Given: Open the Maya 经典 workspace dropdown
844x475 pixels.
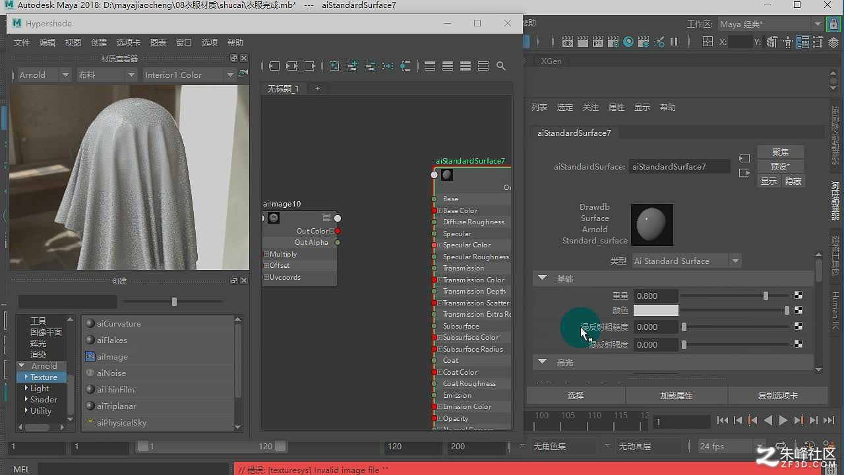Looking at the screenshot, I should tap(770, 24).
